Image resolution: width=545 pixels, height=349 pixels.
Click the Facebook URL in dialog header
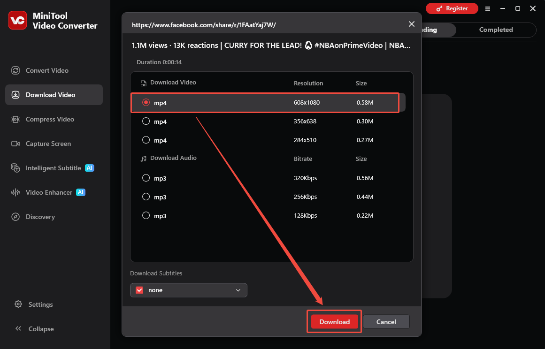pyautogui.click(x=204, y=25)
